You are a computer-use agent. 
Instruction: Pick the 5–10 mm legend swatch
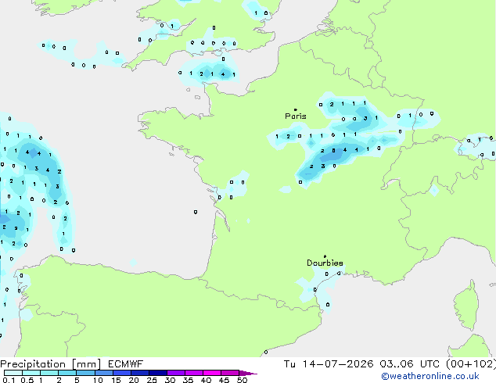pyautogui.click(x=85, y=373)
